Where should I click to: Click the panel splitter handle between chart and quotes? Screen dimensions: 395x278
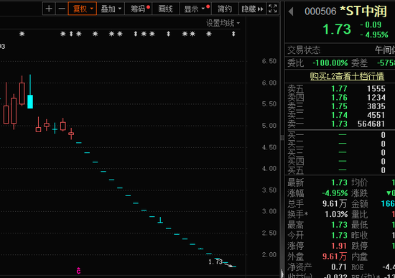(x=282, y=138)
